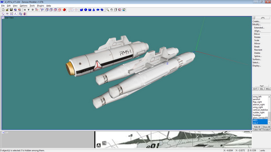Select the first wireframe cube view icon
This screenshot has width=271, height=152.
(x=47, y=10)
